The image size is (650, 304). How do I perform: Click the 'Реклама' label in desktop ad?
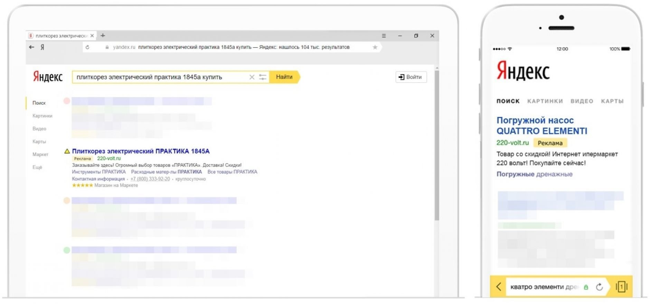coord(83,159)
